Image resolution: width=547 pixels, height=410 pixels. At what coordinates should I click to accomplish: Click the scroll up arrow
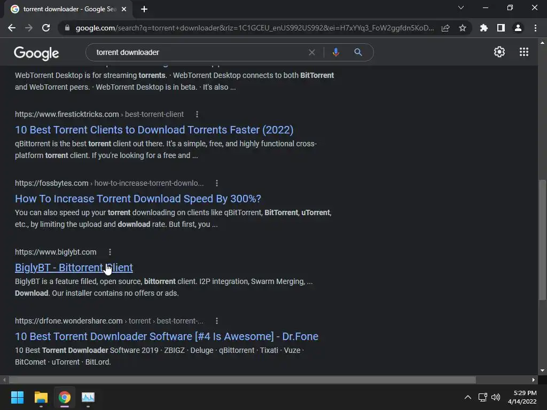[x=542, y=43]
